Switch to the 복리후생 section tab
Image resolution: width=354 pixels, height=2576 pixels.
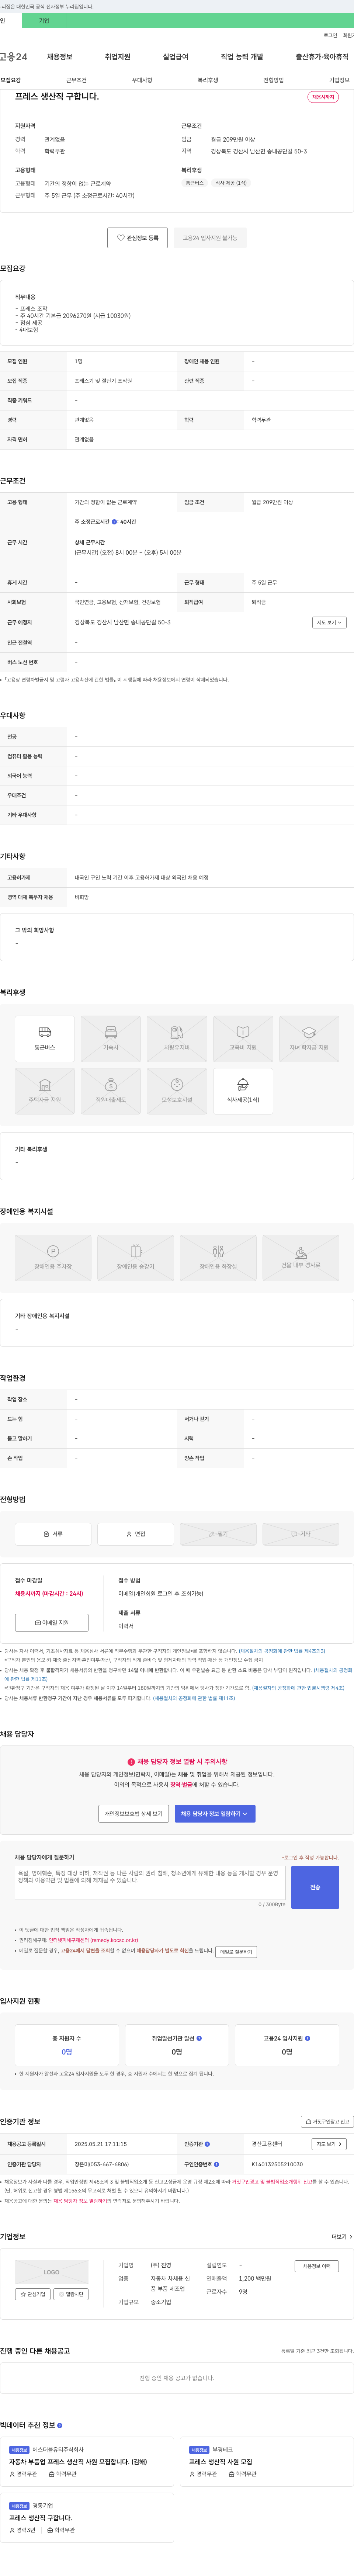coord(208,80)
